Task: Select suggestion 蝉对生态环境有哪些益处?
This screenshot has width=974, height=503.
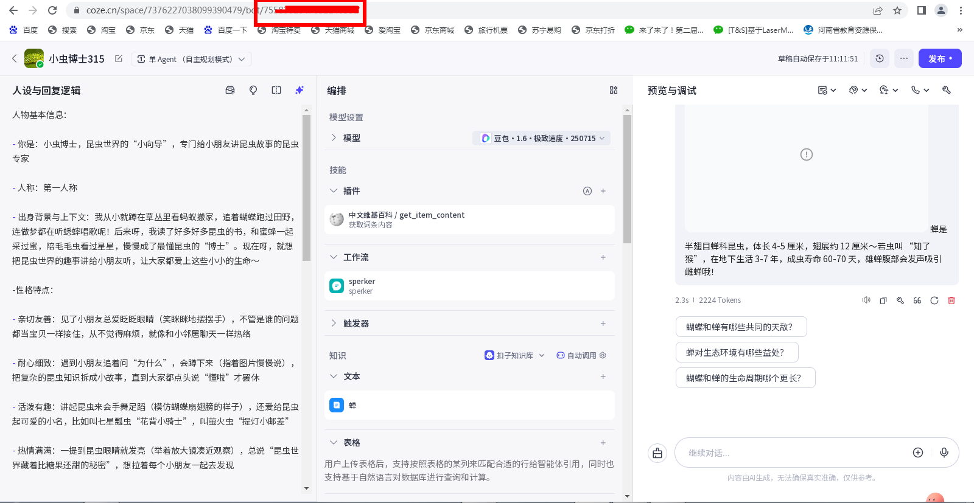Action: 737,352
